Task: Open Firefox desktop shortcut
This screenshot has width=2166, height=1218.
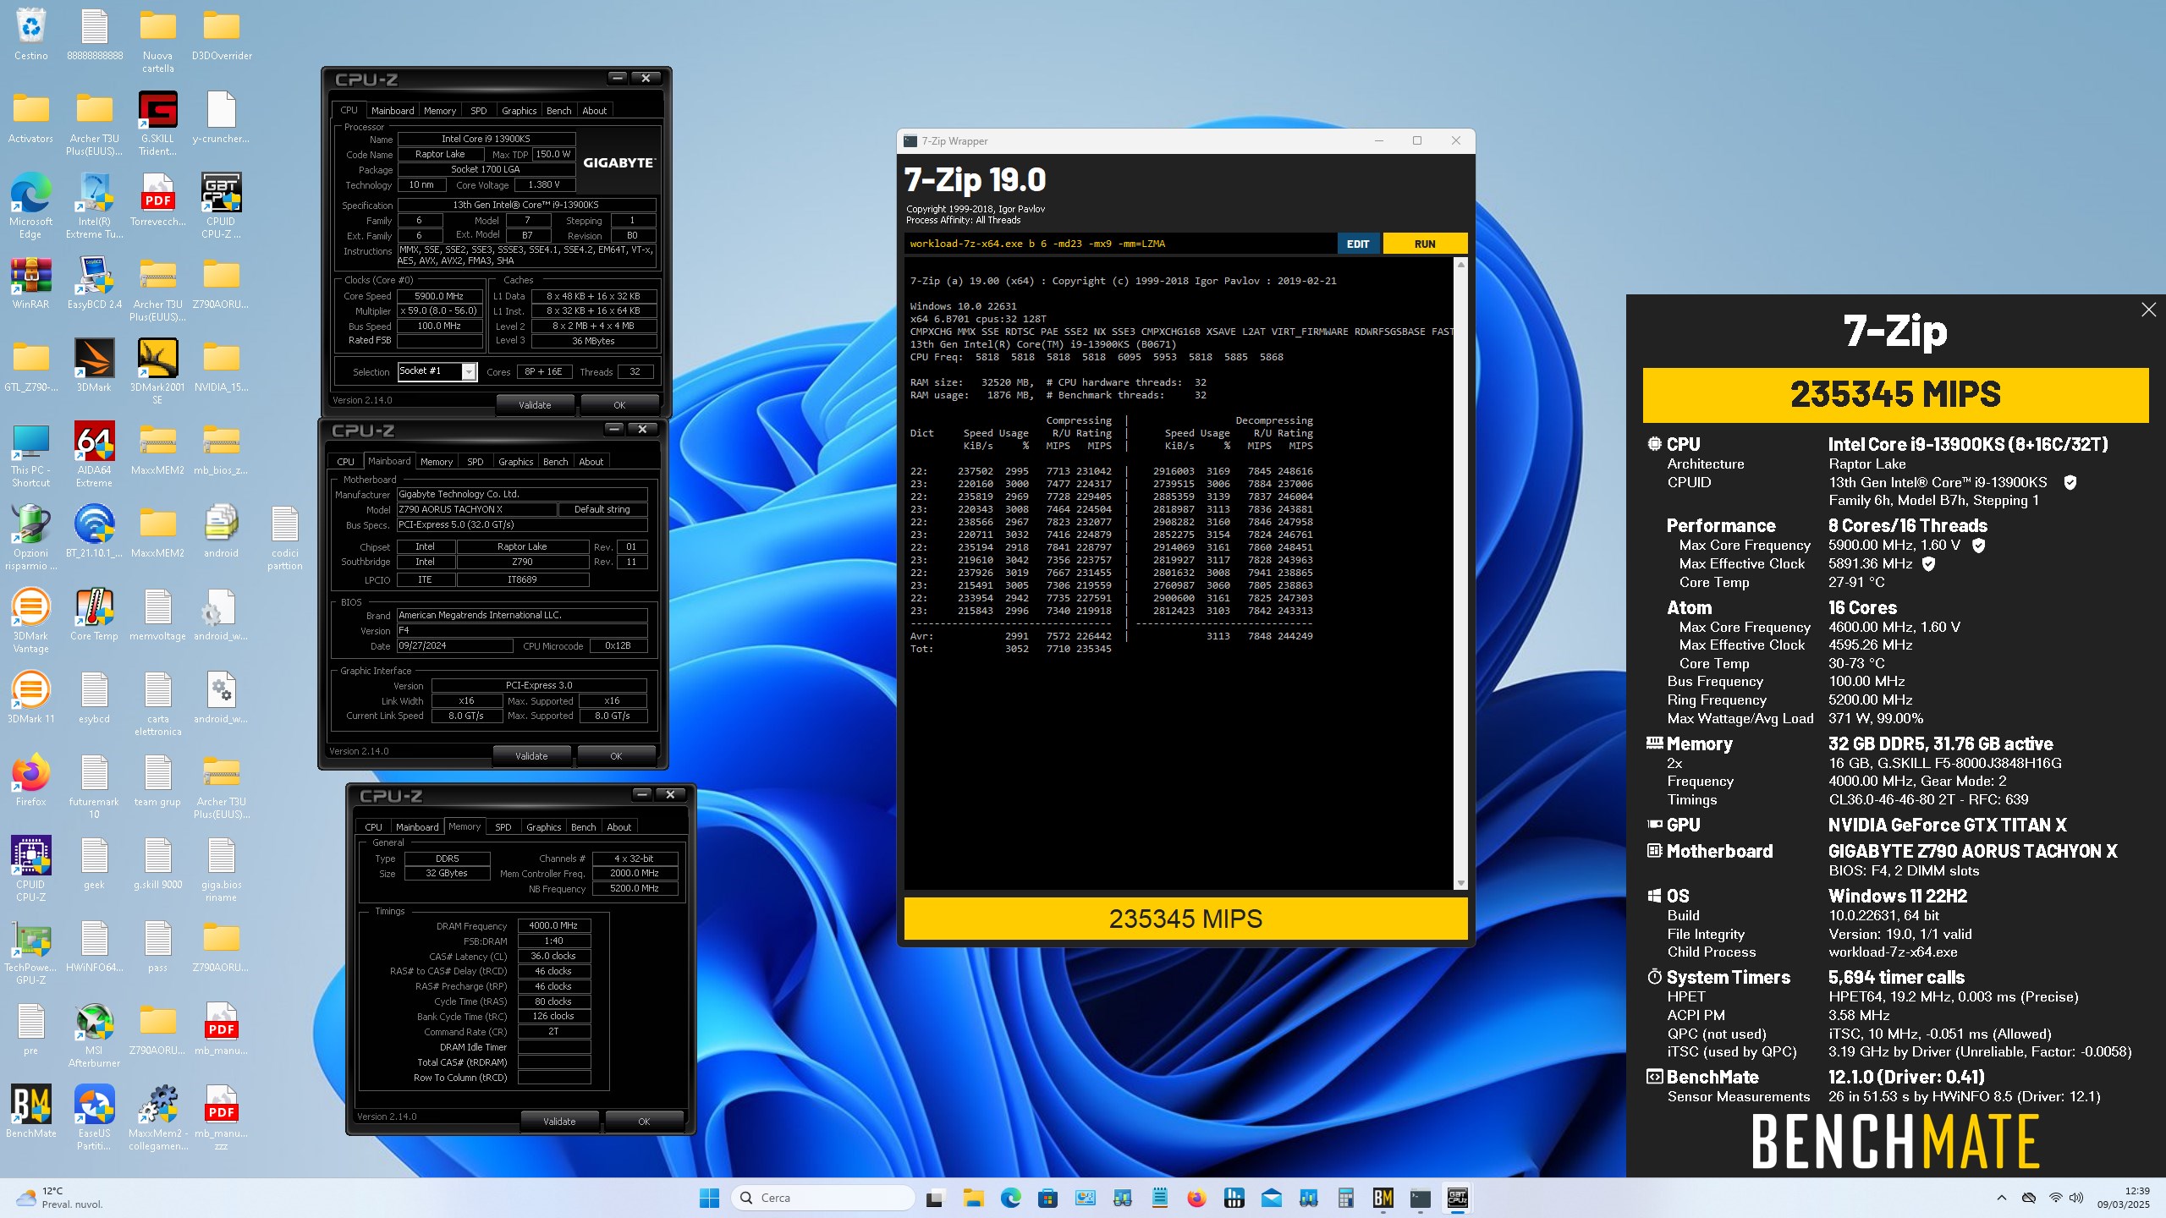Action: click(30, 780)
